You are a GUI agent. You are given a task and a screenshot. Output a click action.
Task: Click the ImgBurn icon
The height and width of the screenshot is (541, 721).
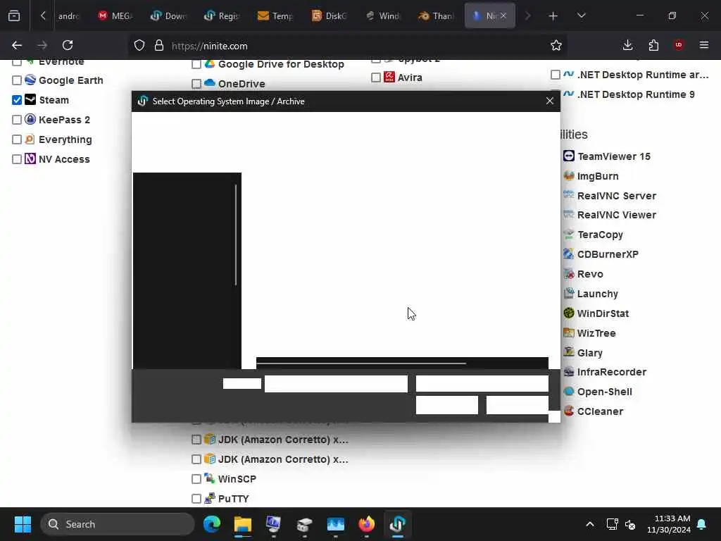pyautogui.click(x=569, y=175)
